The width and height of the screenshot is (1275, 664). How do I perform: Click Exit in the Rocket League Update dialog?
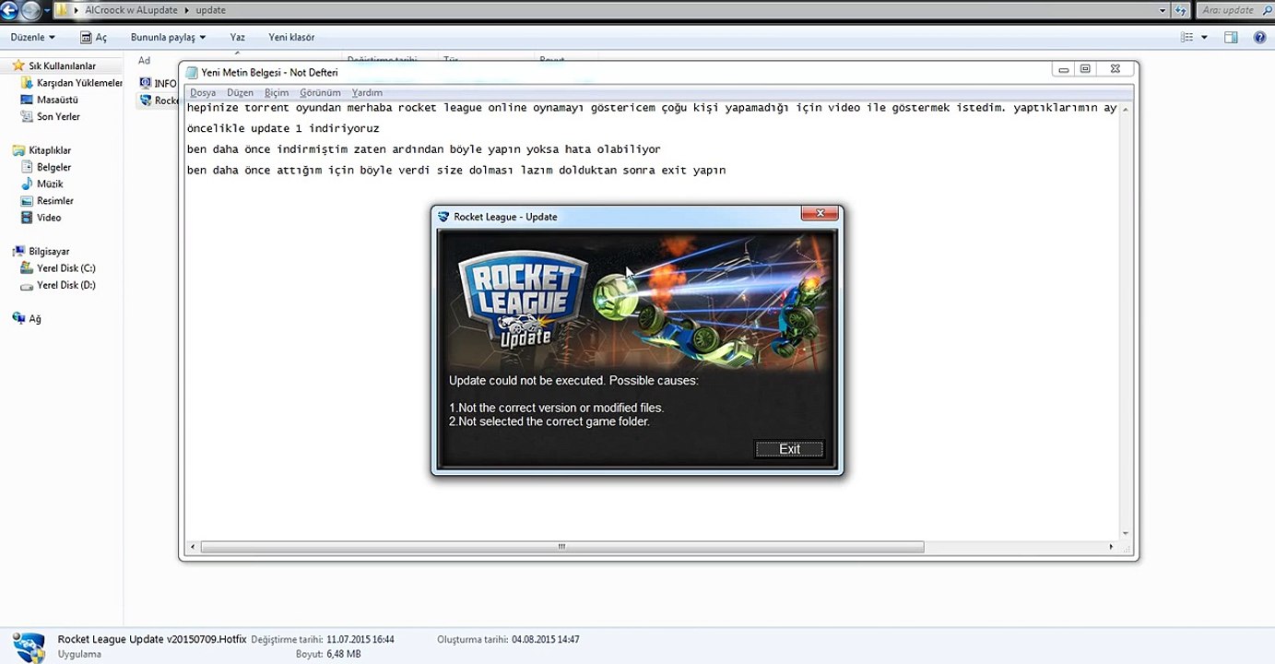coord(789,449)
